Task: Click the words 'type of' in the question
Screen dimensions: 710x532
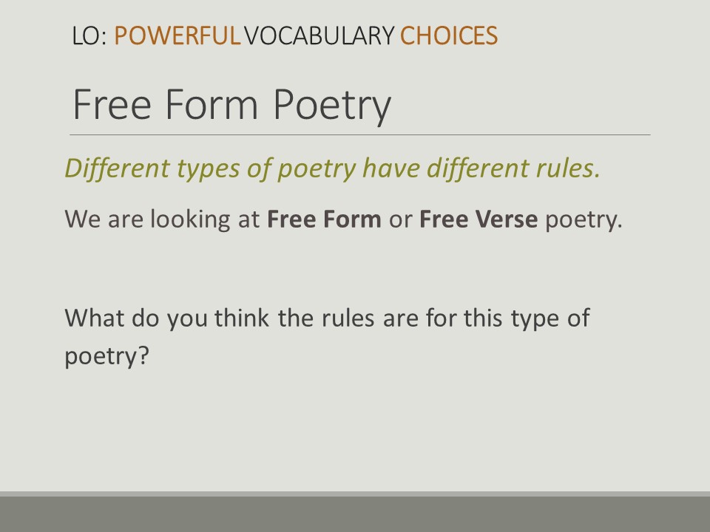Action: 550,319
